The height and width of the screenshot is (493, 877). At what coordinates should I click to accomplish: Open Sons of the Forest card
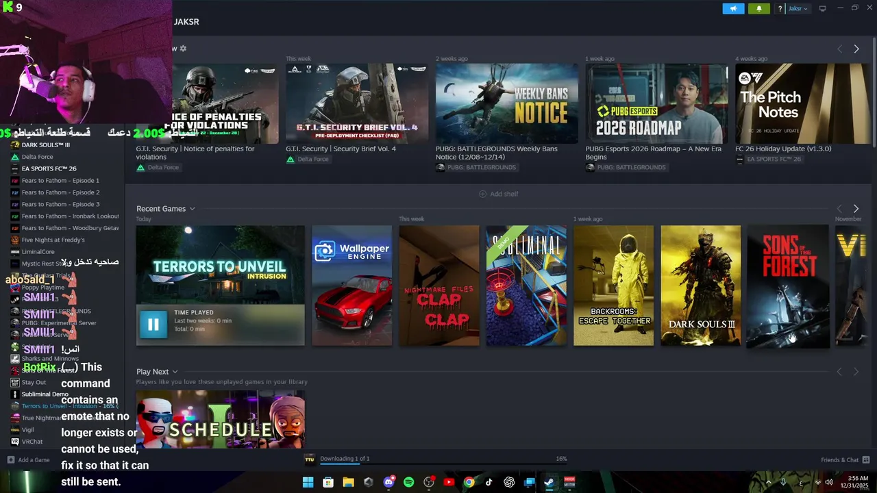point(788,286)
